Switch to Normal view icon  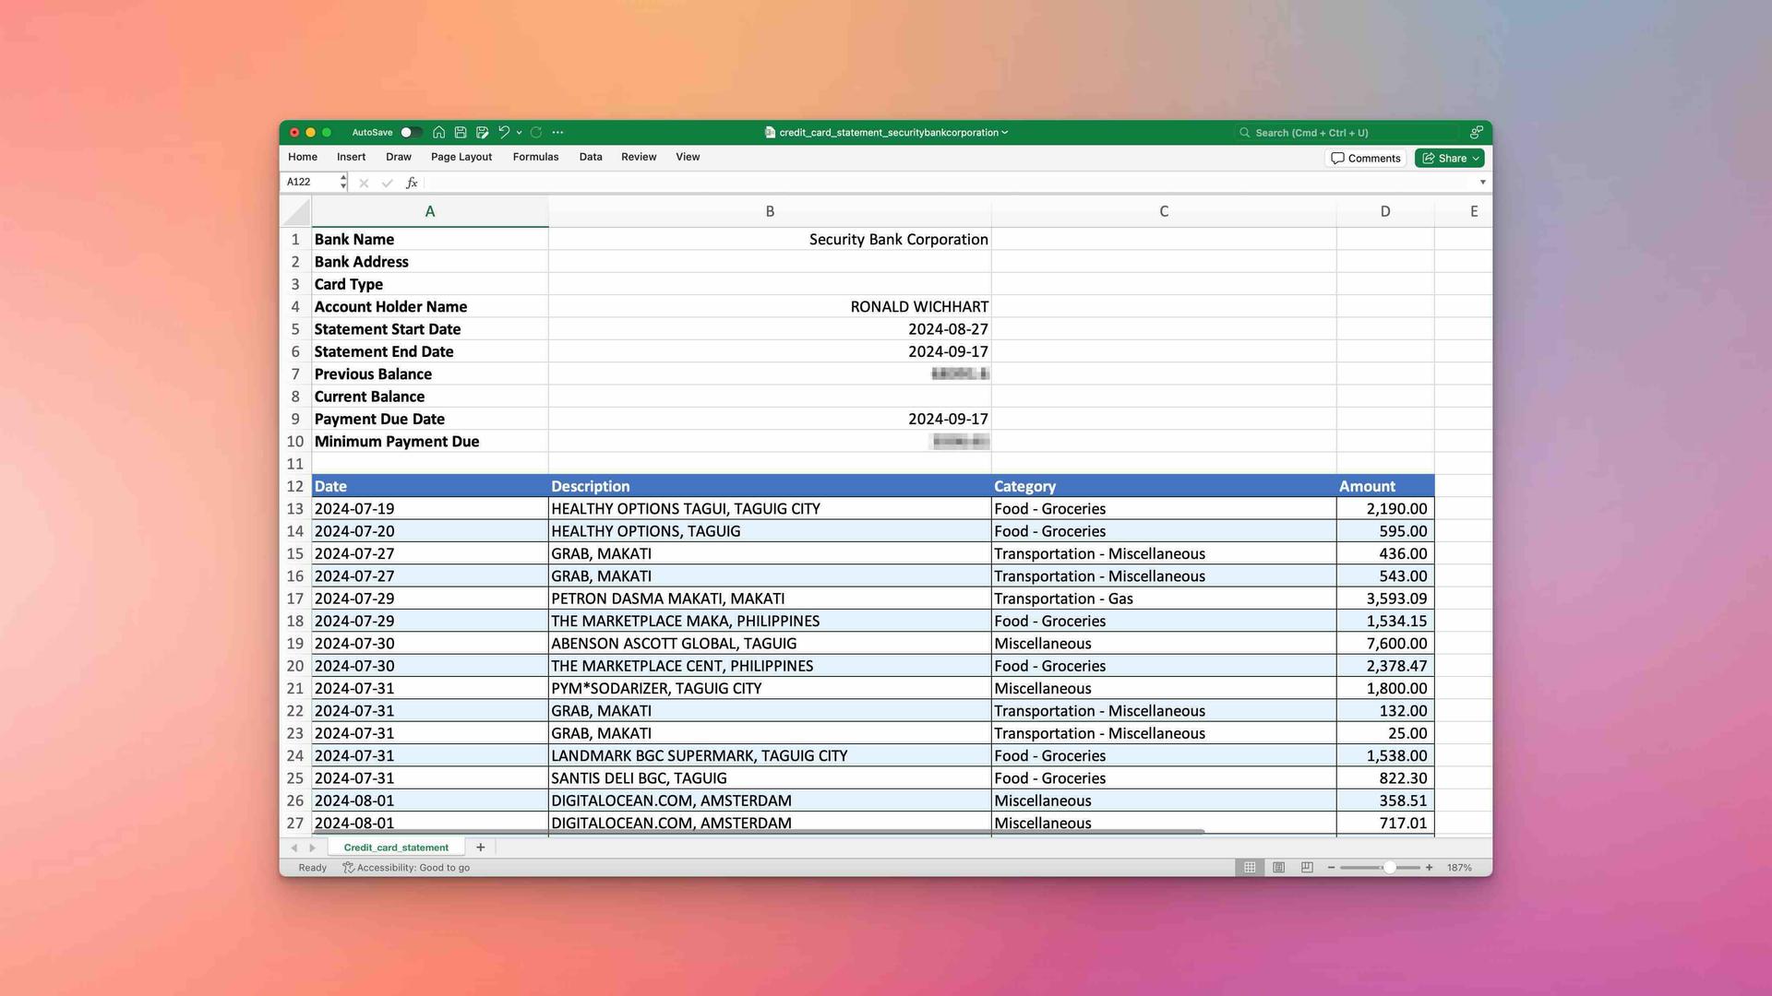click(1250, 868)
